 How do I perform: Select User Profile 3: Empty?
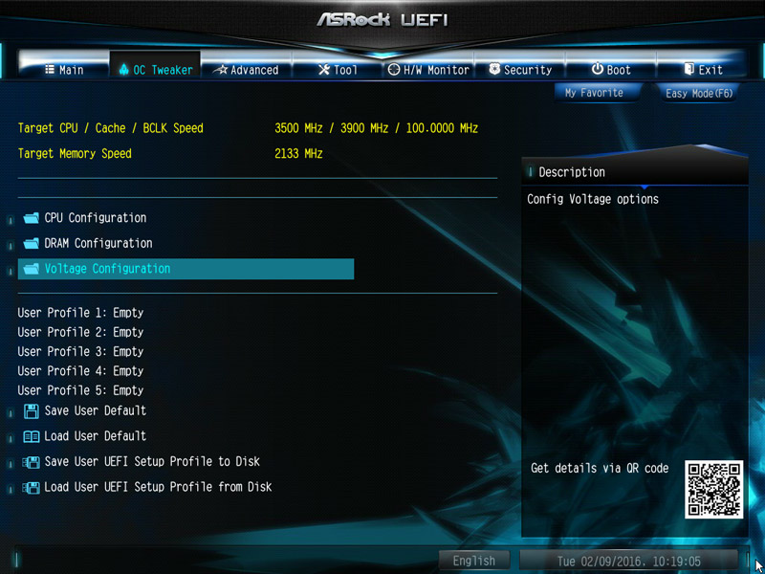pyautogui.click(x=80, y=352)
